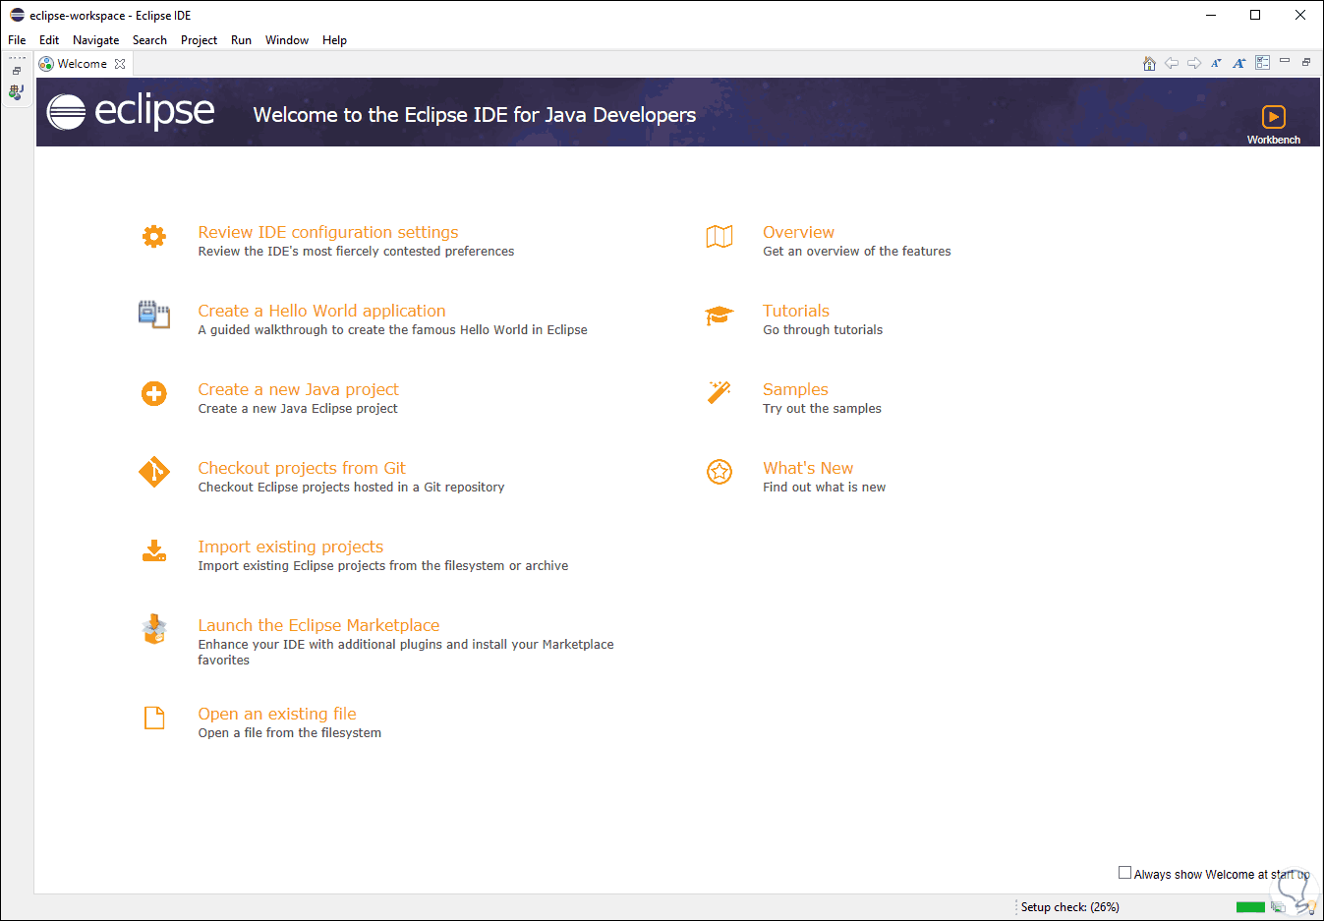Click the Git diamond icon
The height and width of the screenshot is (921, 1324).
154,472
